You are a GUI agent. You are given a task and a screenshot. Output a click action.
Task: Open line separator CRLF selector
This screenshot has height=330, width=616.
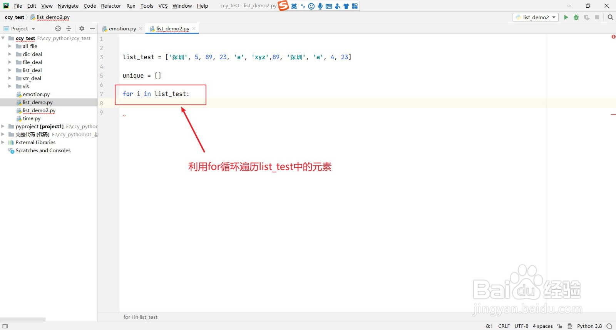click(504, 326)
